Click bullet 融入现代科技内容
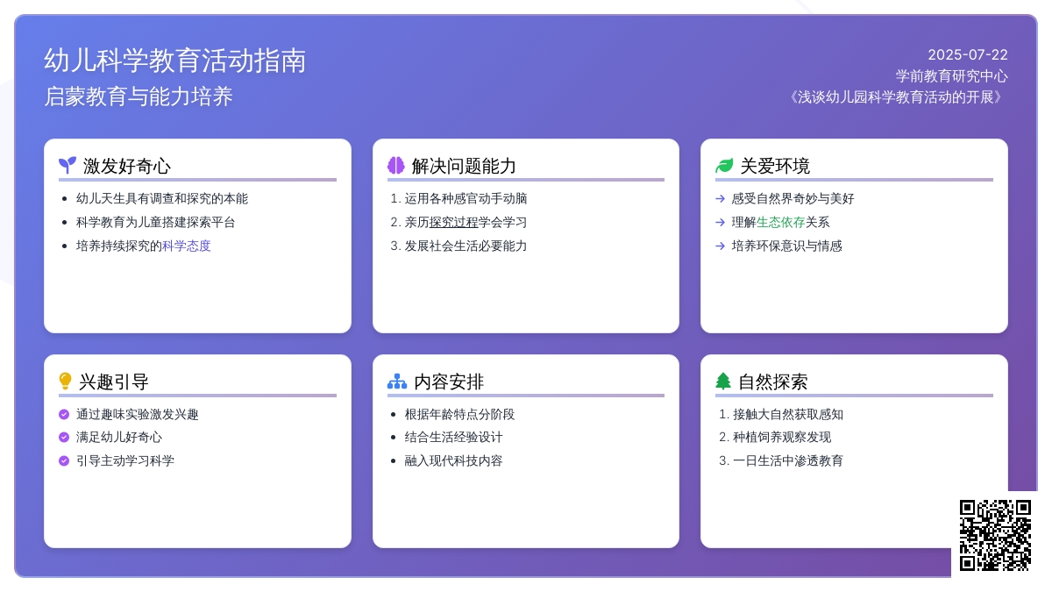Viewport: 1052px width, 592px height. tap(454, 460)
